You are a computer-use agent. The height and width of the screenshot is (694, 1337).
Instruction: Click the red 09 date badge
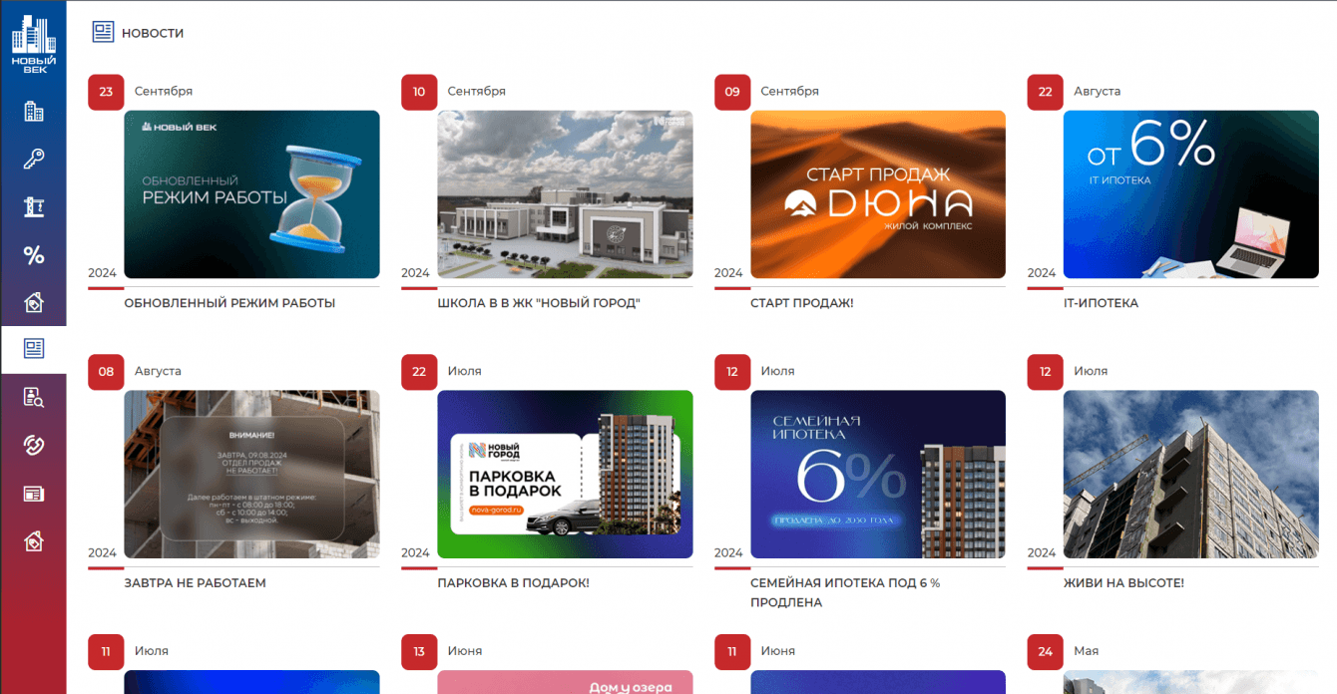732,92
